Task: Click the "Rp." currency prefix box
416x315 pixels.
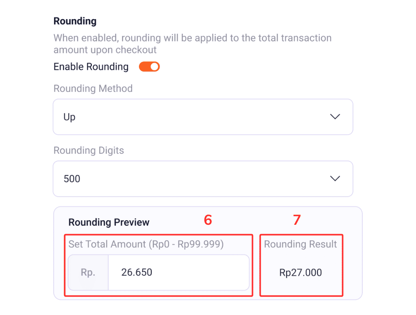Action: click(x=88, y=272)
